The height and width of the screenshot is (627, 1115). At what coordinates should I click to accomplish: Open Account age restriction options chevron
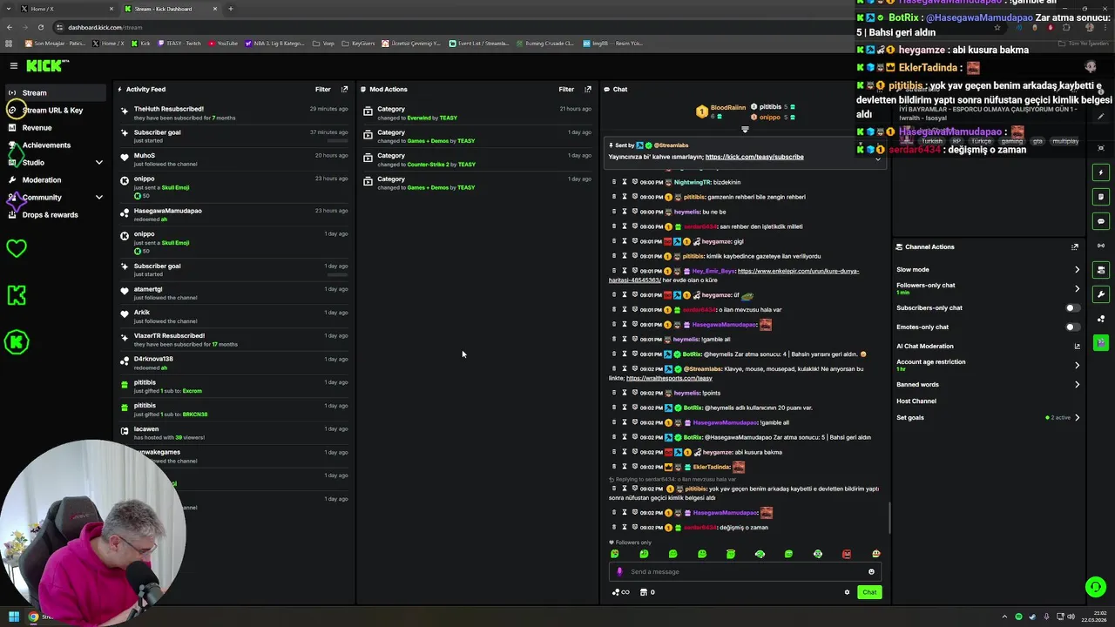pos(1077,365)
